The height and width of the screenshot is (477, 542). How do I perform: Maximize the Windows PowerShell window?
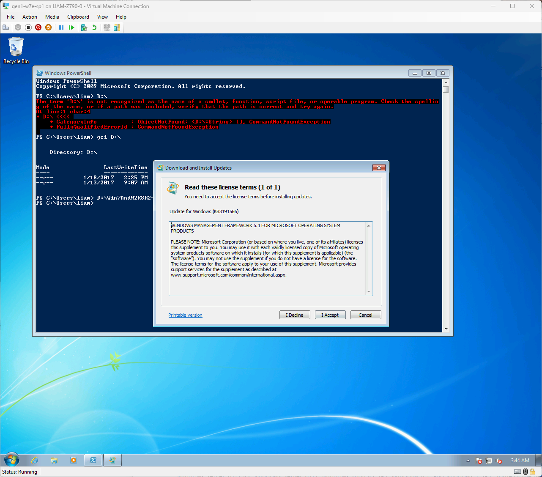pyautogui.click(x=429, y=73)
